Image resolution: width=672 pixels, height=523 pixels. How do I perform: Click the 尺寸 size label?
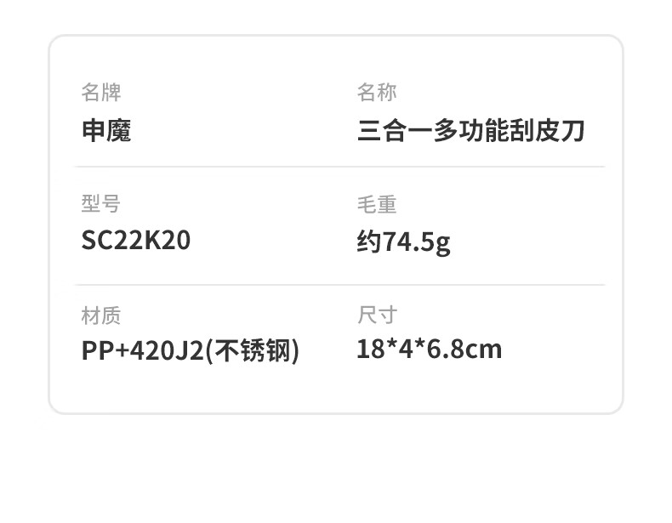click(x=377, y=316)
